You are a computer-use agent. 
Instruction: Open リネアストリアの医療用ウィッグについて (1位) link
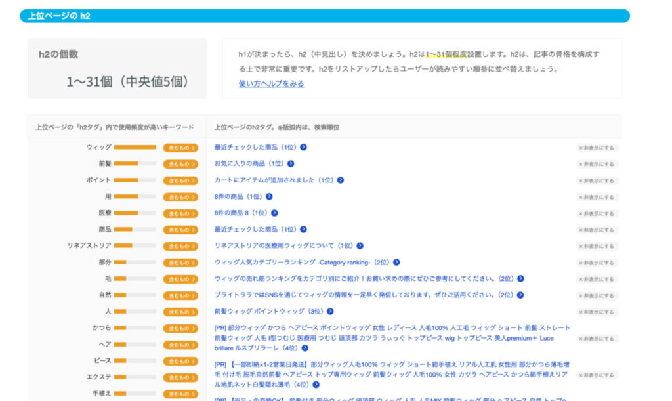point(283,246)
